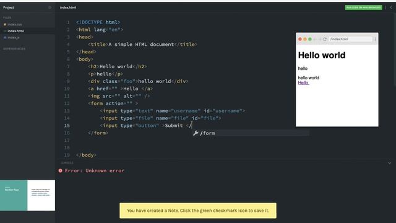
Task: Click the /index.html address field
Action: 350,39
